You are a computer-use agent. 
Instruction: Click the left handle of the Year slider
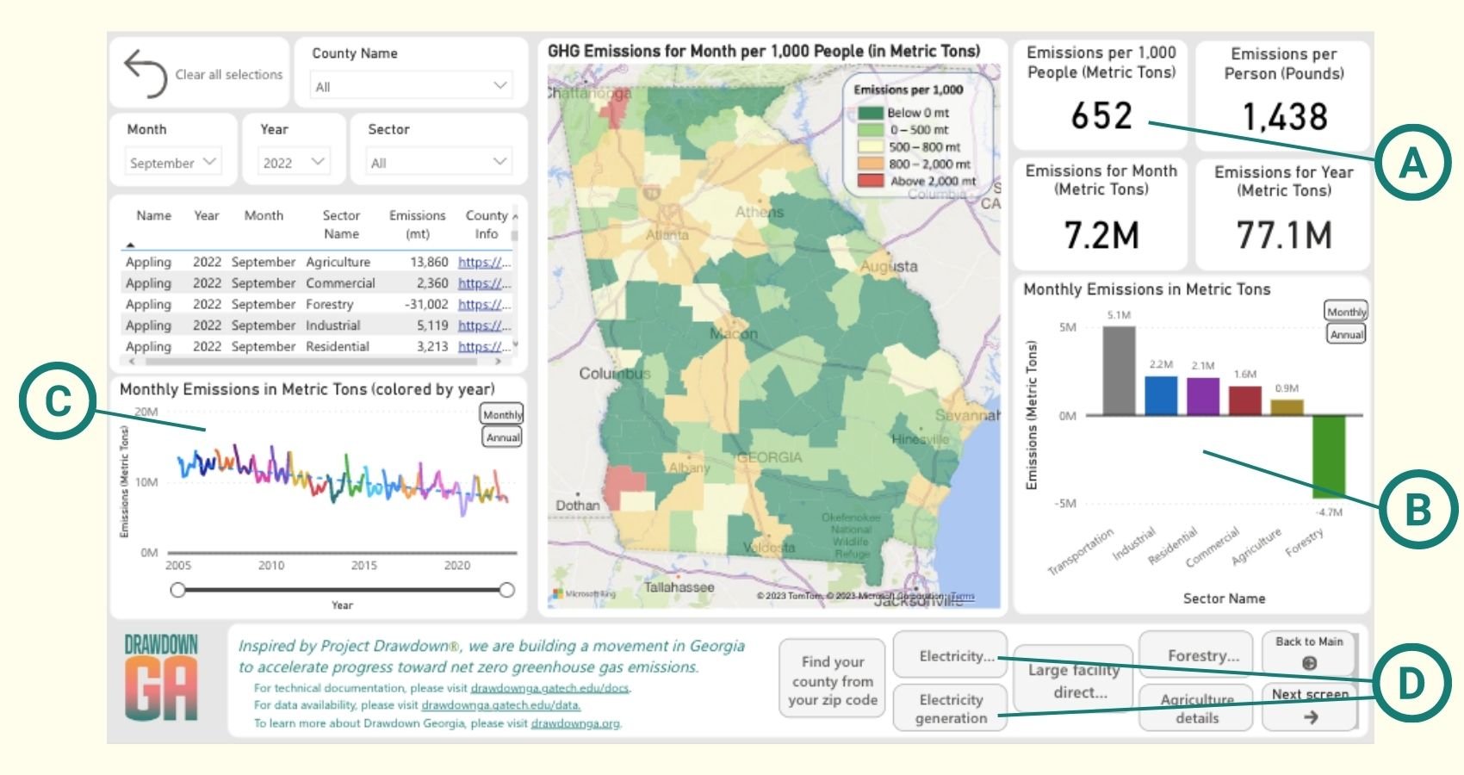click(178, 589)
